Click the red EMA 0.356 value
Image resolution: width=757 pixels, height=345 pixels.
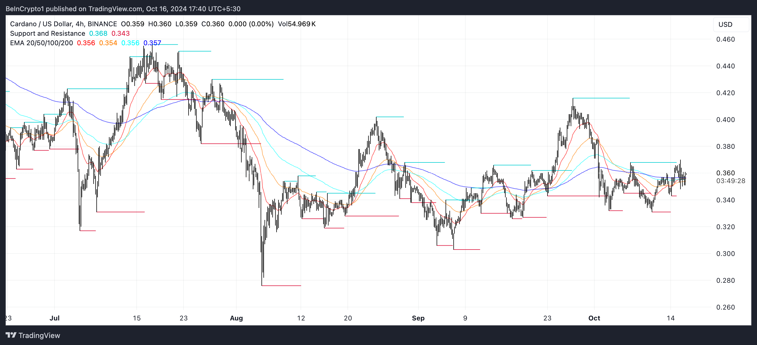pos(86,43)
